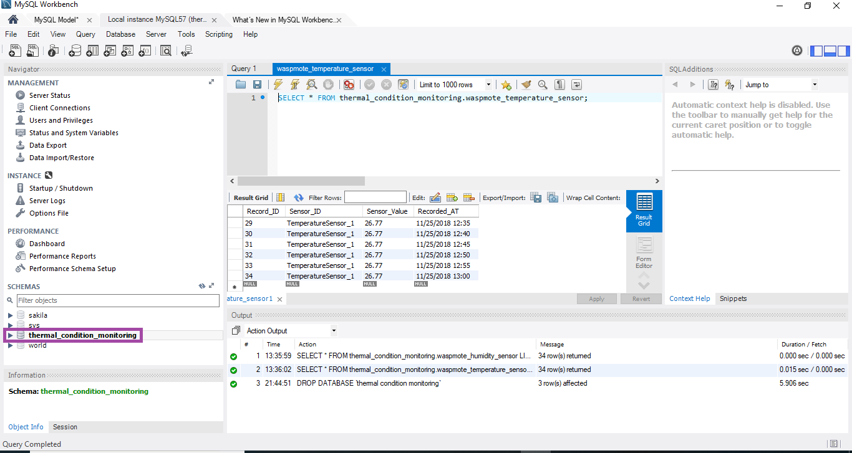Open the MySQL Workbench home screen
The image size is (852, 453).
[12, 19]
